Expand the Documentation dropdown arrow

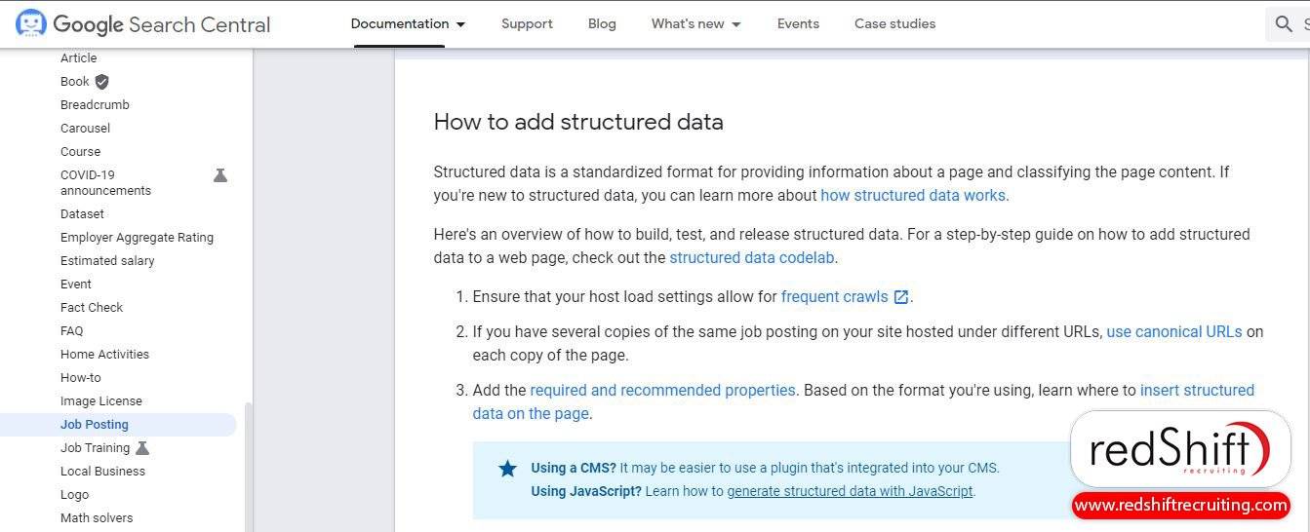tap(460, 24)
